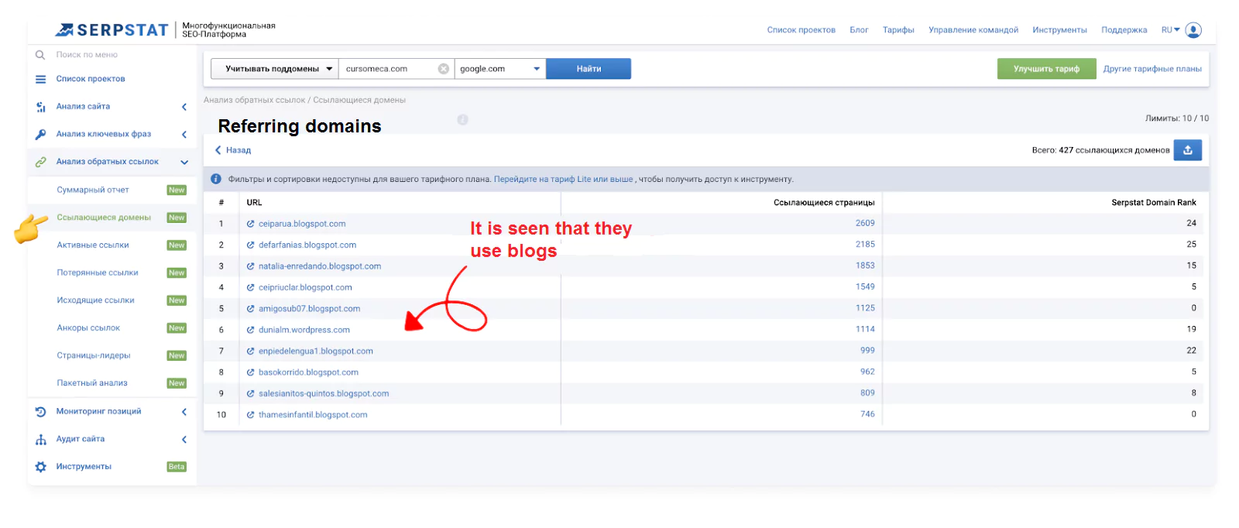Viewport: 1239px width, 528px height.
Task: Collapse the Анализ обратных ссылок section chevron
Action: (184, 162)
